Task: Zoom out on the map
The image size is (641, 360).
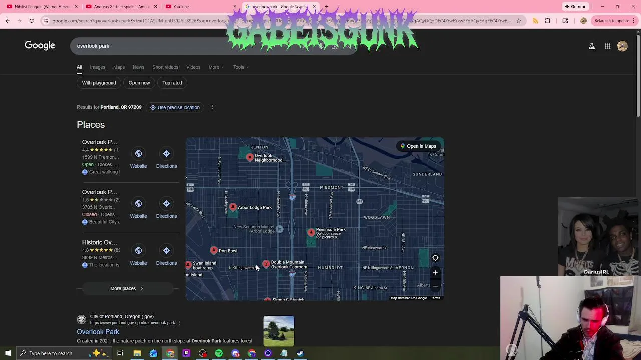Action: [435, 286]
